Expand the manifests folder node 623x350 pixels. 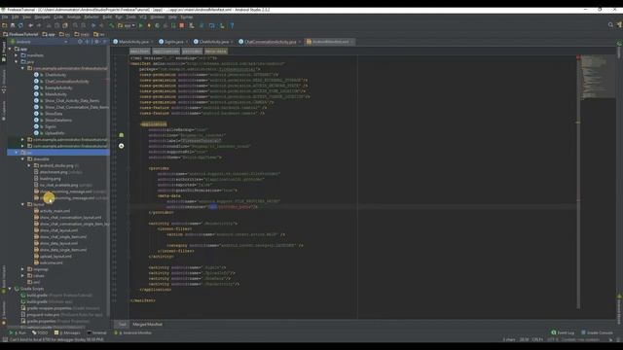pos(17,55)
